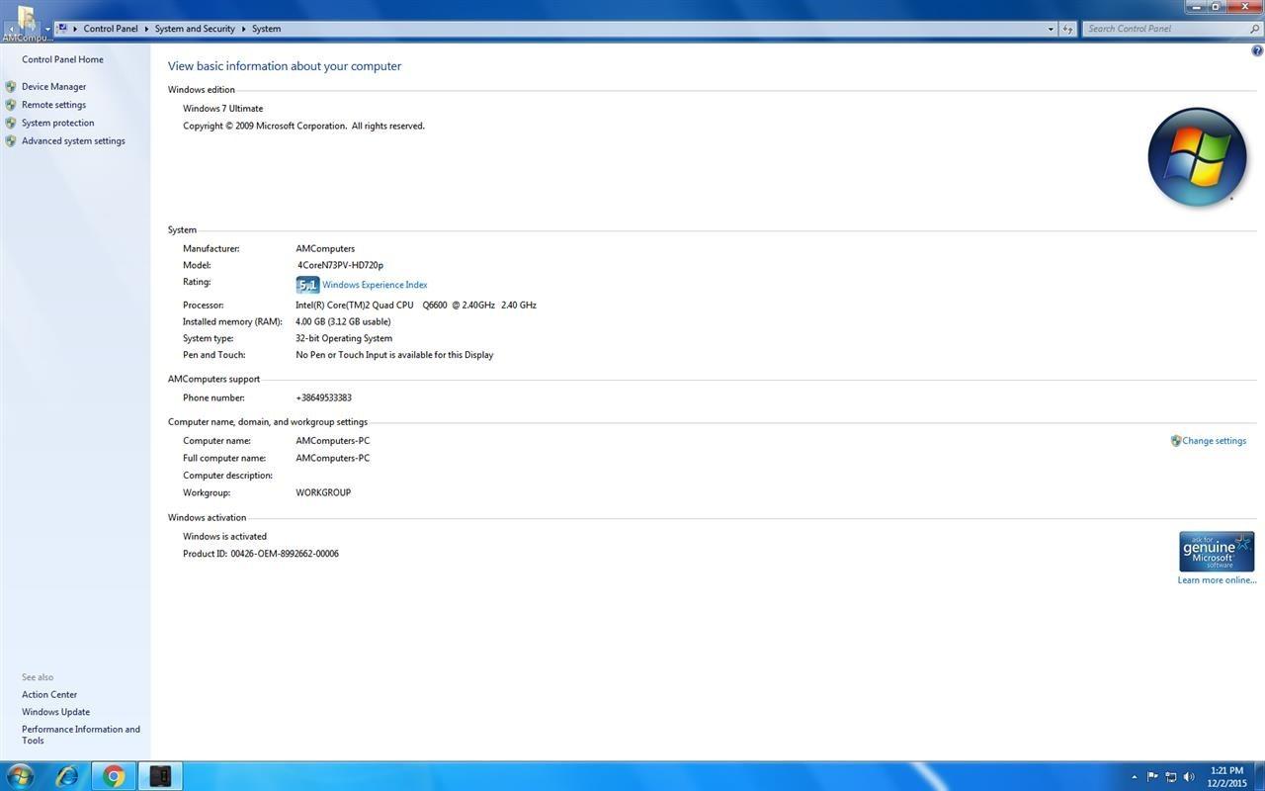Click the shield icon beside Device Manager
The image size is (1265, 791).
click(11, 87)
